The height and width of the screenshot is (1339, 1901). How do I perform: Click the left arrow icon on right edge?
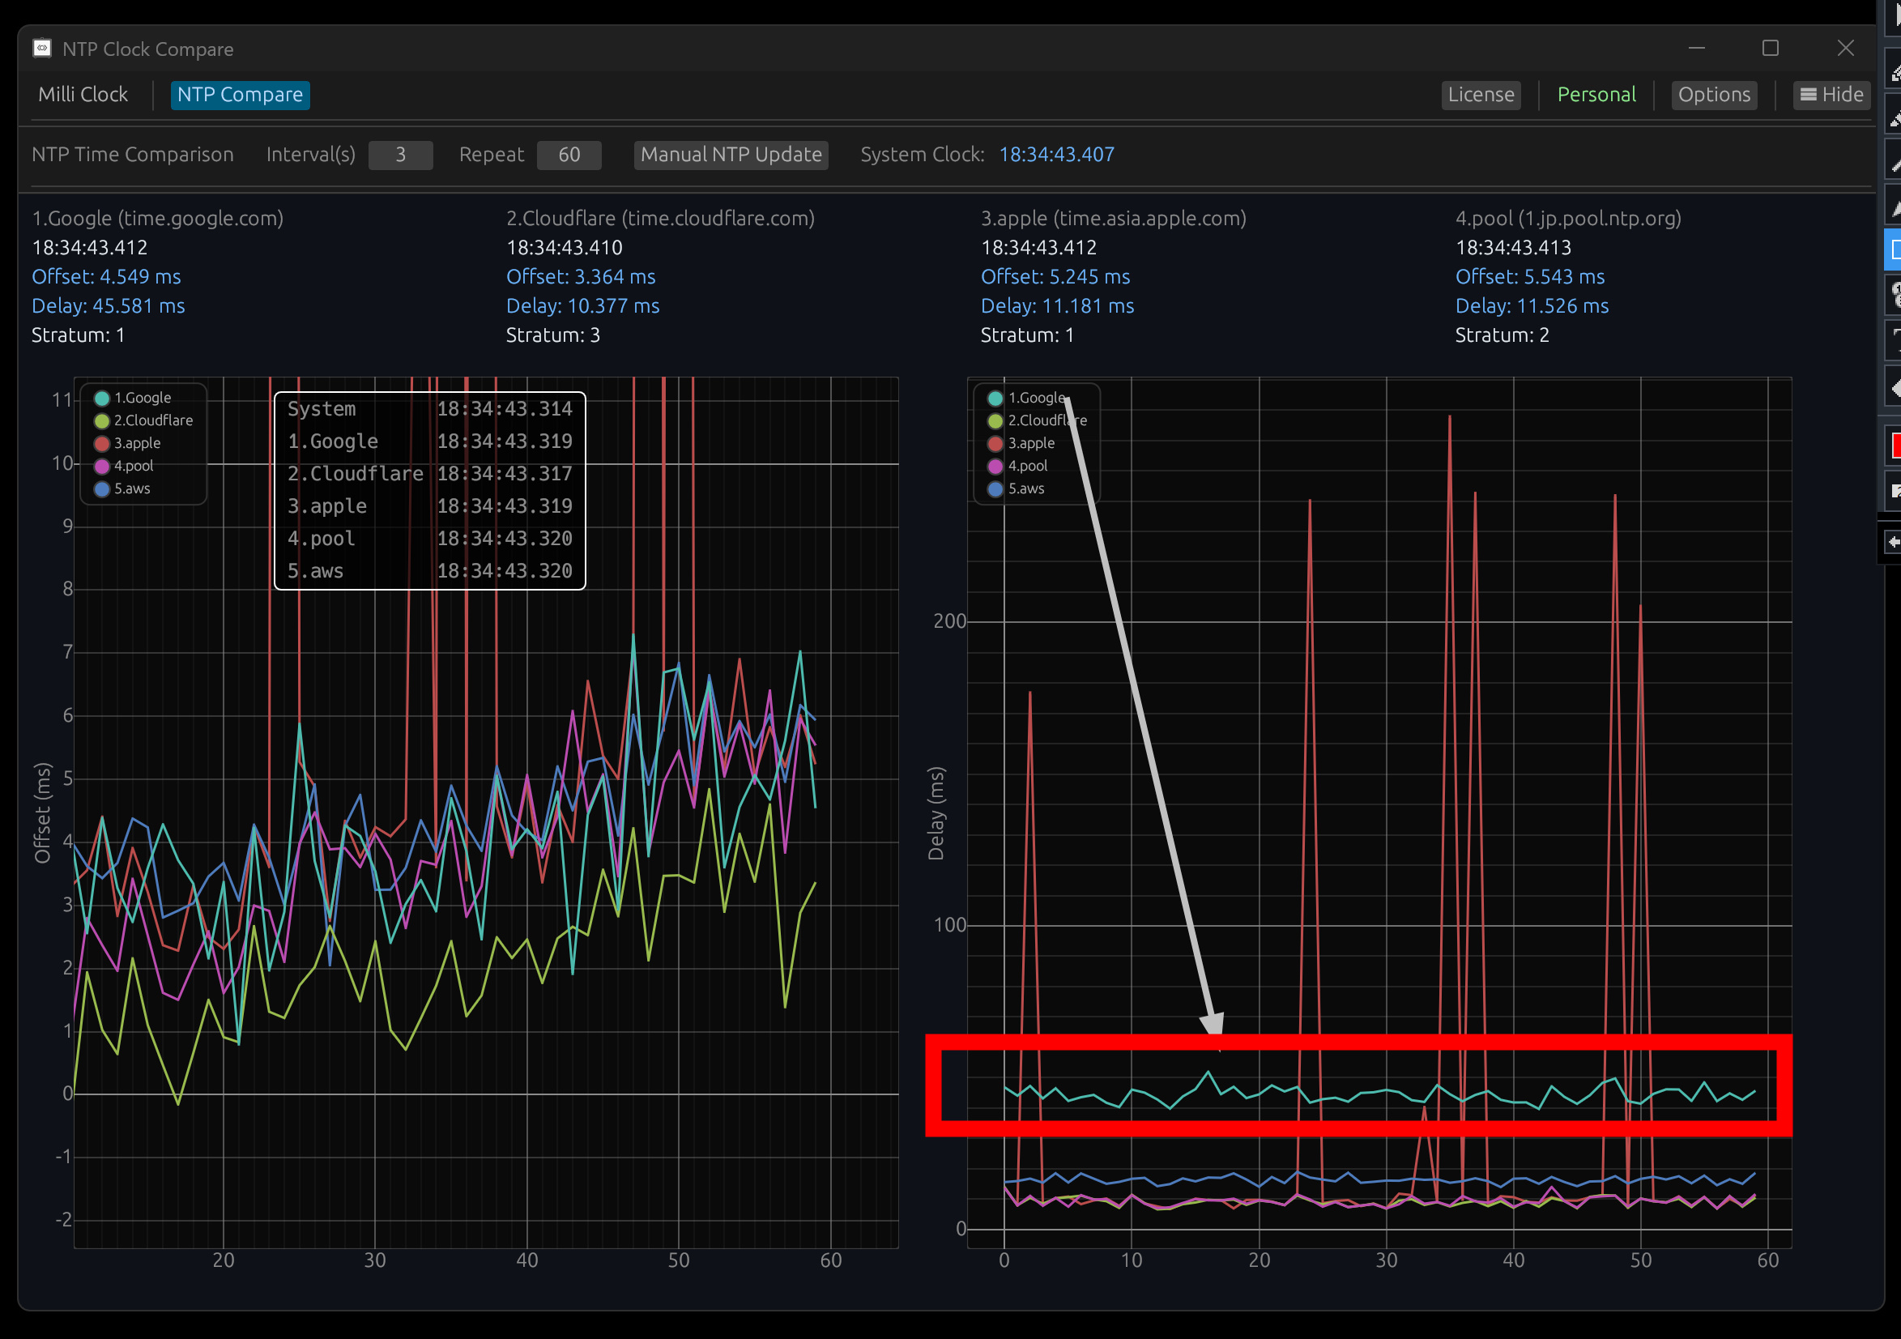click(1893, 542)
